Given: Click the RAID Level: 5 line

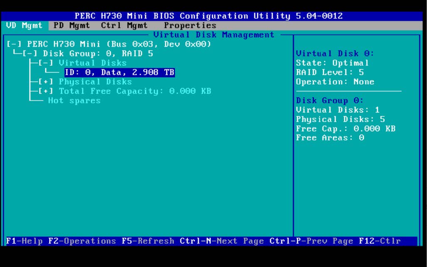Looking at the screenshot, I should [330, 72].
